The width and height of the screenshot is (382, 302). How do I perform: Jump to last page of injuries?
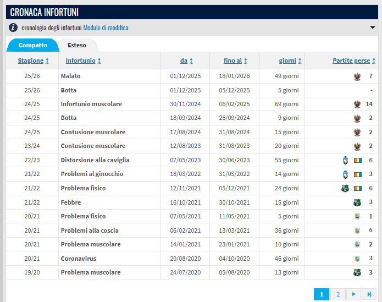pyautogui.click(x=369, y=294)
